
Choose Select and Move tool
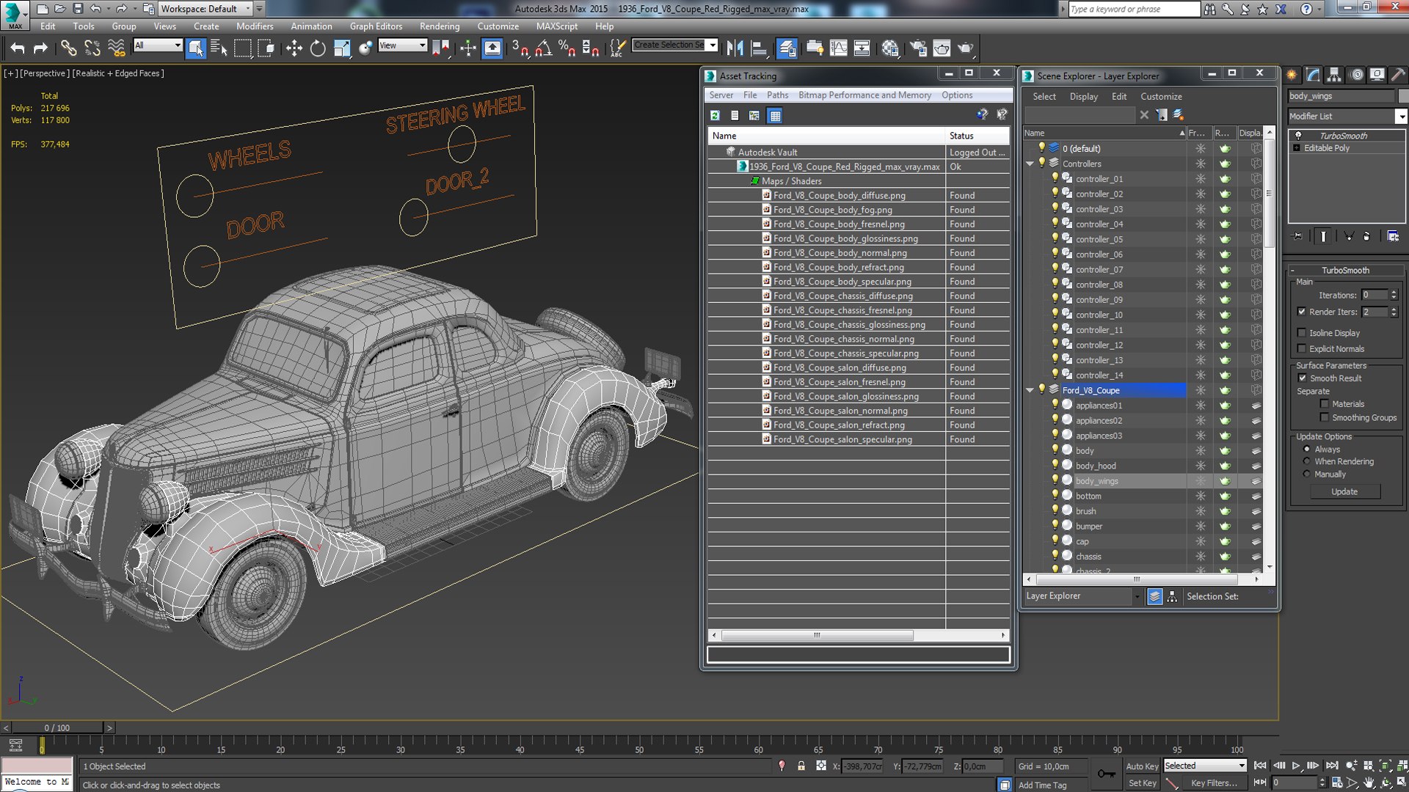[294, 48]
